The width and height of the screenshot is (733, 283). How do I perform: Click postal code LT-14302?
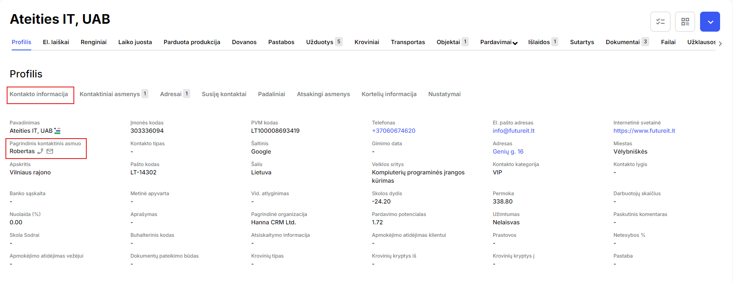pos(143,172)
